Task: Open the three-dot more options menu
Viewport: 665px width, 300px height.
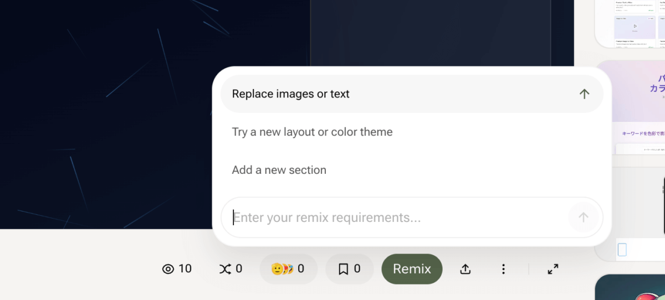Action: [x=503, y=269]
